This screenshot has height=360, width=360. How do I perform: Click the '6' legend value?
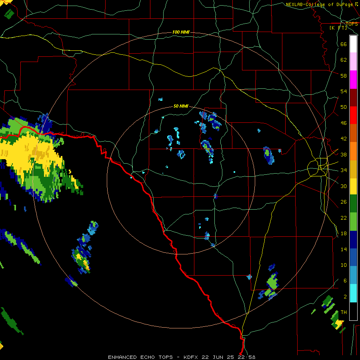pyautogui.click(x=345, y=281)
